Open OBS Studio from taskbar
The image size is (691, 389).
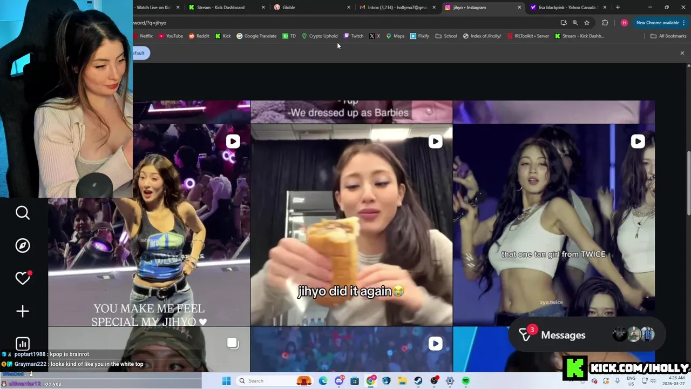click(434, 381)
